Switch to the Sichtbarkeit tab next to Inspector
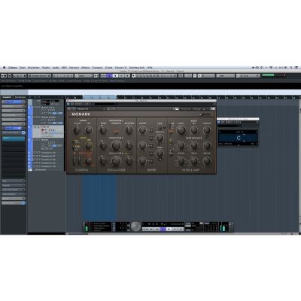 click(20, 97)
